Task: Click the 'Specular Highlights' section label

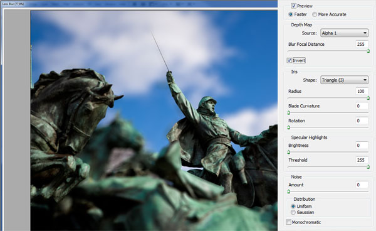Action: click(309, 137)
